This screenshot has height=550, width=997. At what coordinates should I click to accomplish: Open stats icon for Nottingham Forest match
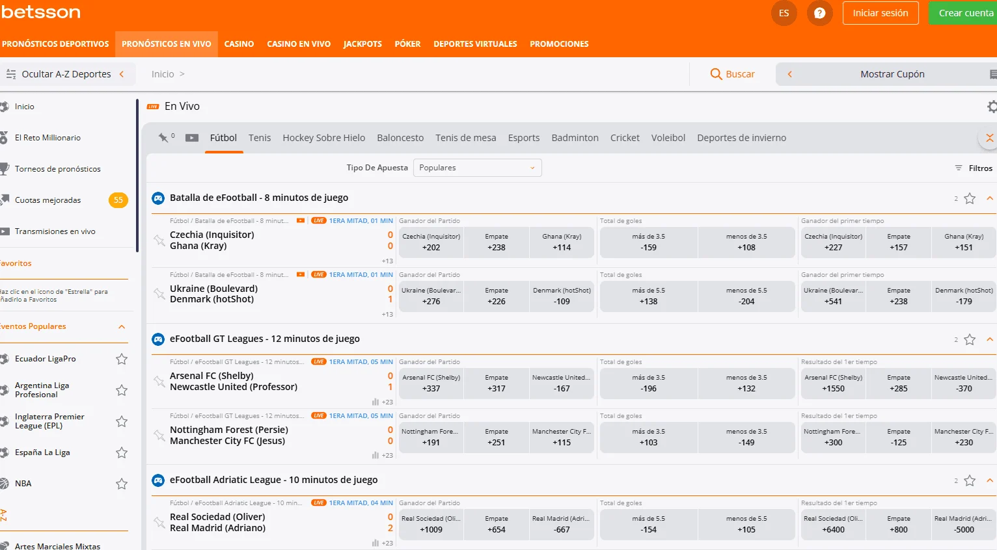[x=375, y=456]
